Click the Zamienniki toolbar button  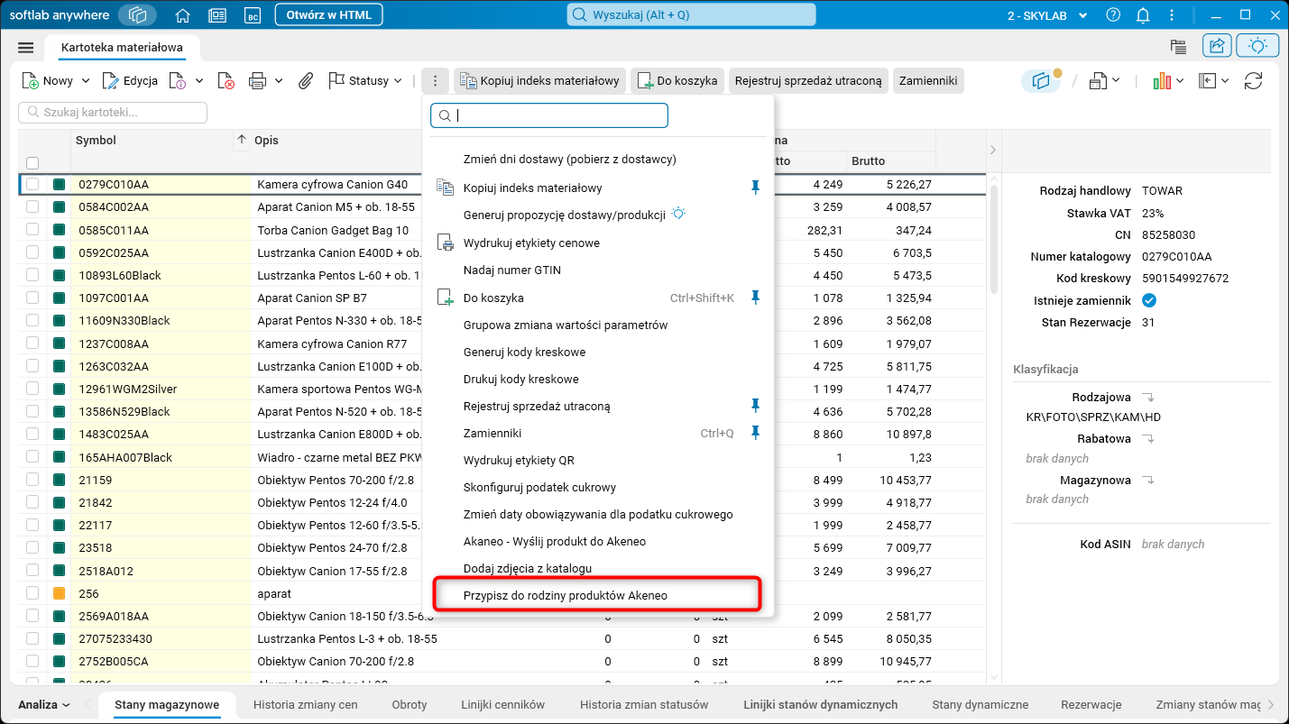928,81
